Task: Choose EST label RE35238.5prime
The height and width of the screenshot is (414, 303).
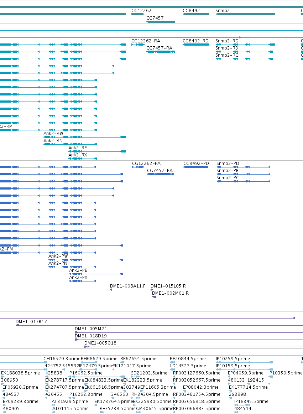Action: 118,409
